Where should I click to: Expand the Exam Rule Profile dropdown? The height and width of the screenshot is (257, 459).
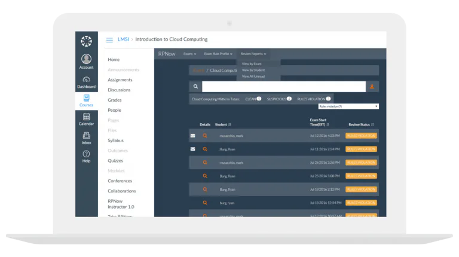pos(218,54)
